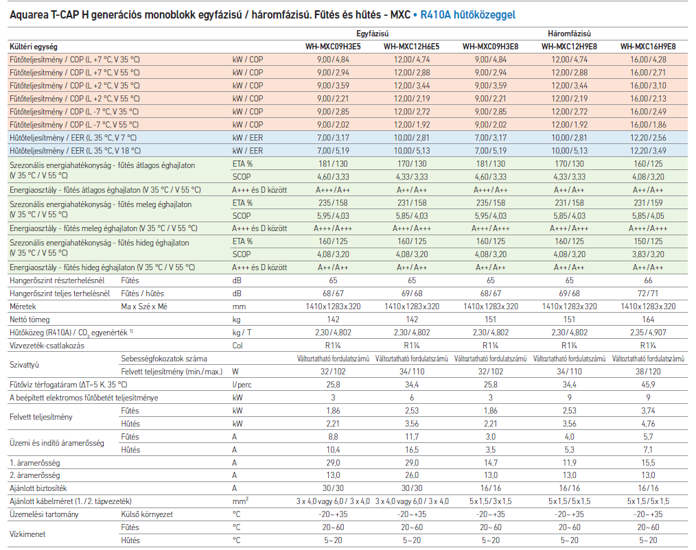Screen dimensions: 696x550
Task: Click 'Ajánlott kábelméret (1. / 2. tápvezeték)' label
Action: click(71, 501)
